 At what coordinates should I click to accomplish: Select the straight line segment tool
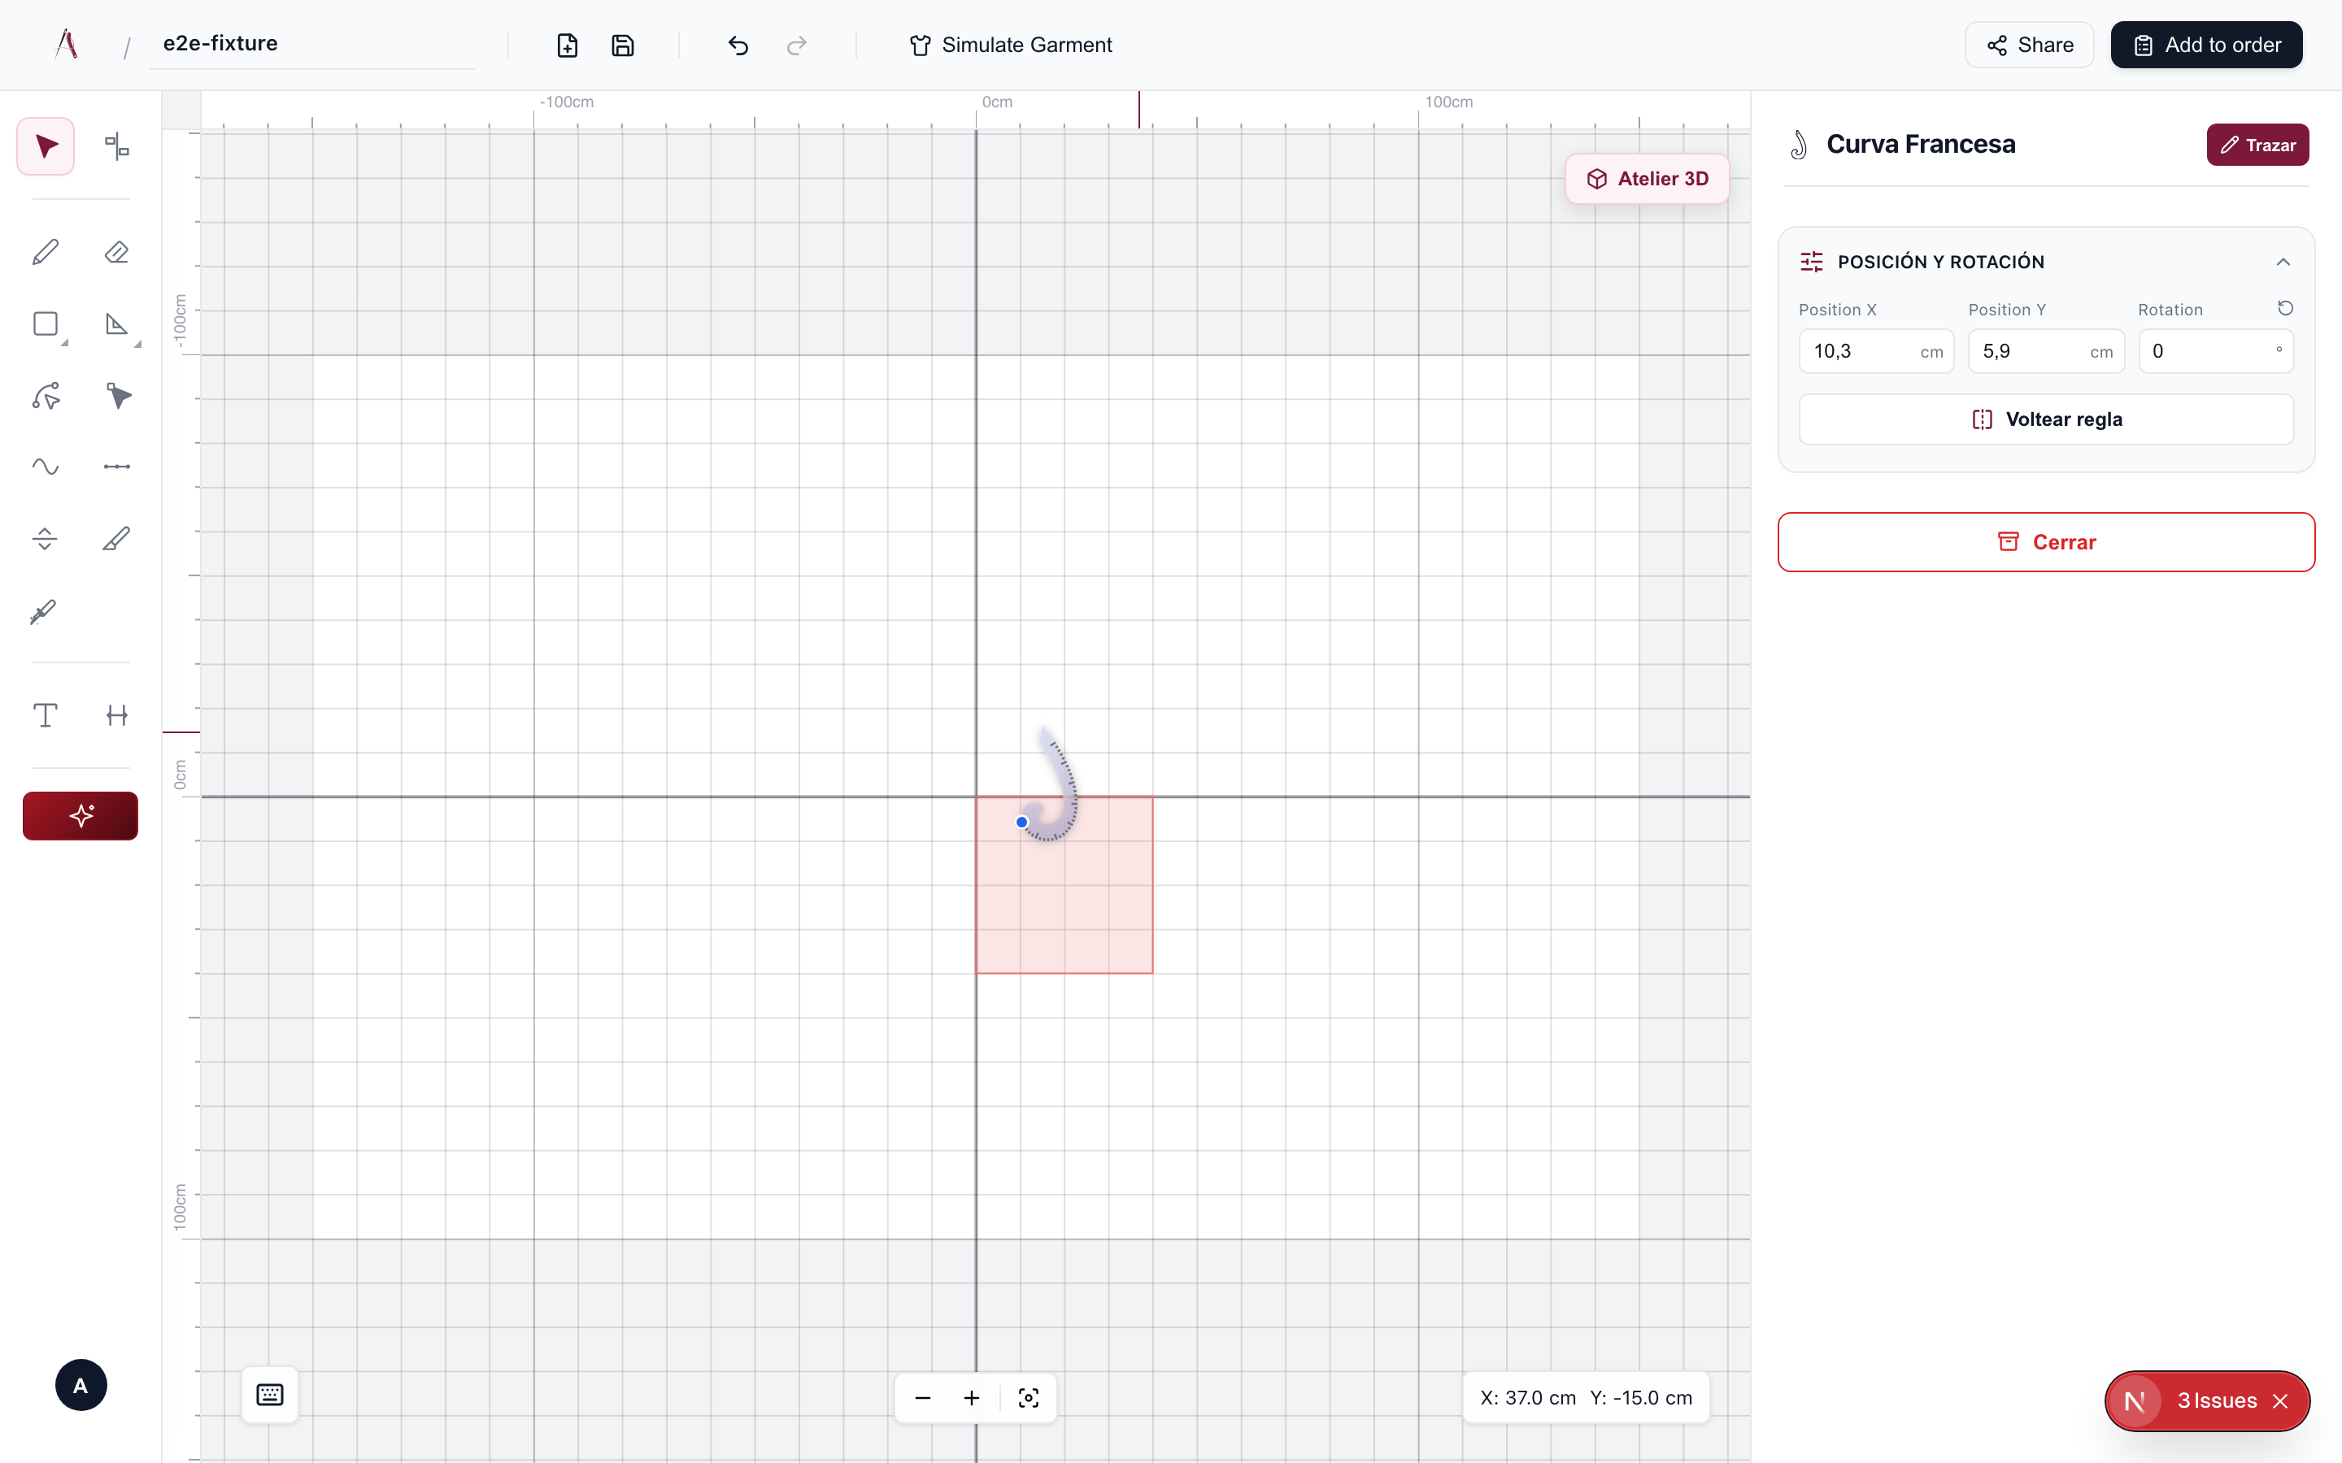pyautogui.click(x=116, y=467)
